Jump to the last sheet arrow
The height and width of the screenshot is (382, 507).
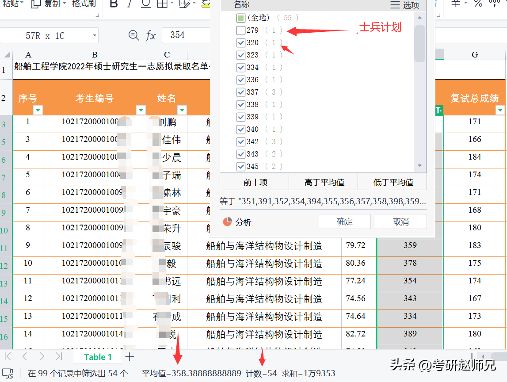58,356
